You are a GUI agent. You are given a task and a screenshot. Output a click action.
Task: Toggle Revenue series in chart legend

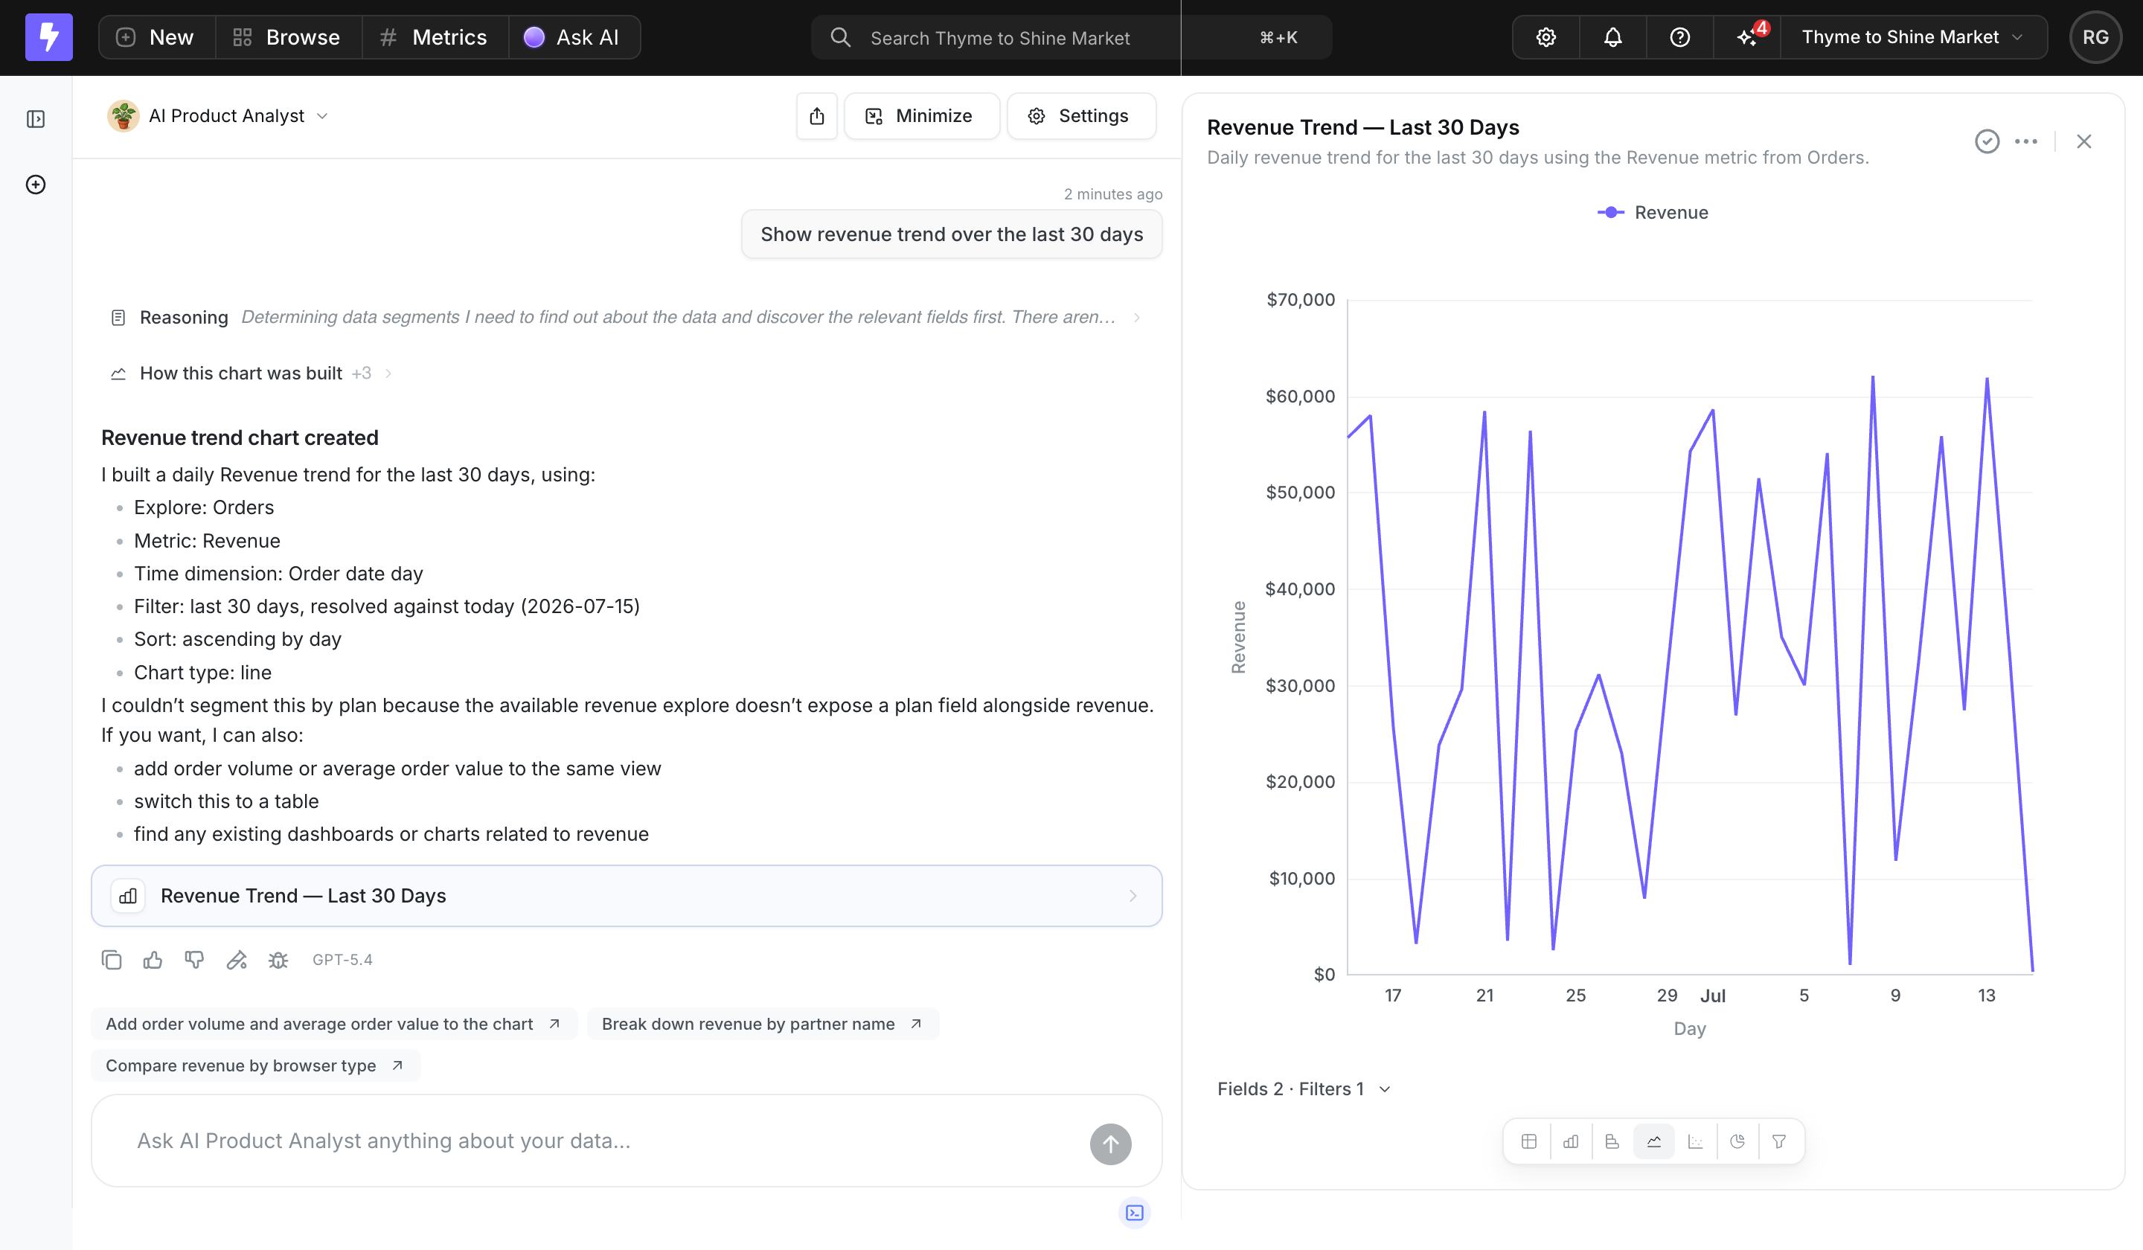(1653, 213)
